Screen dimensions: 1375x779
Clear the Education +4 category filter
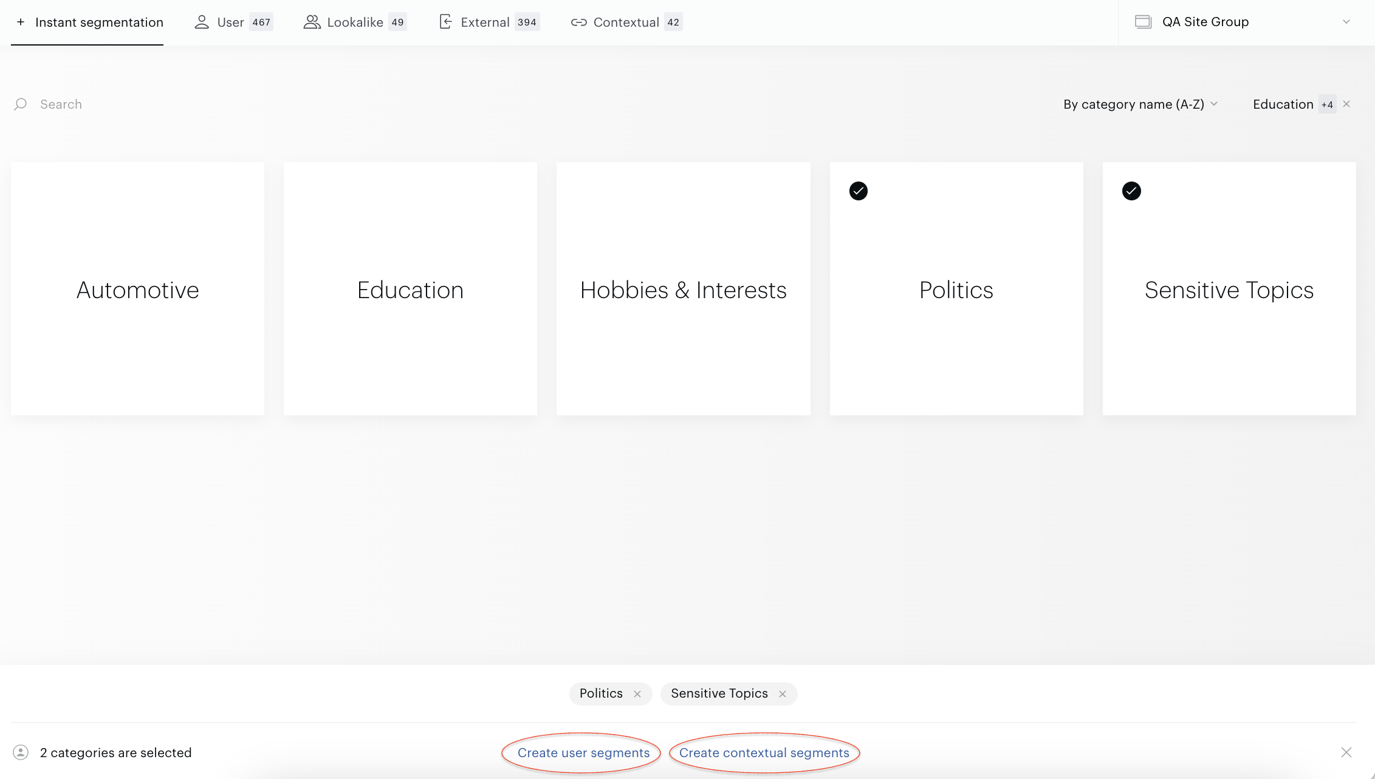(1346, 104)
